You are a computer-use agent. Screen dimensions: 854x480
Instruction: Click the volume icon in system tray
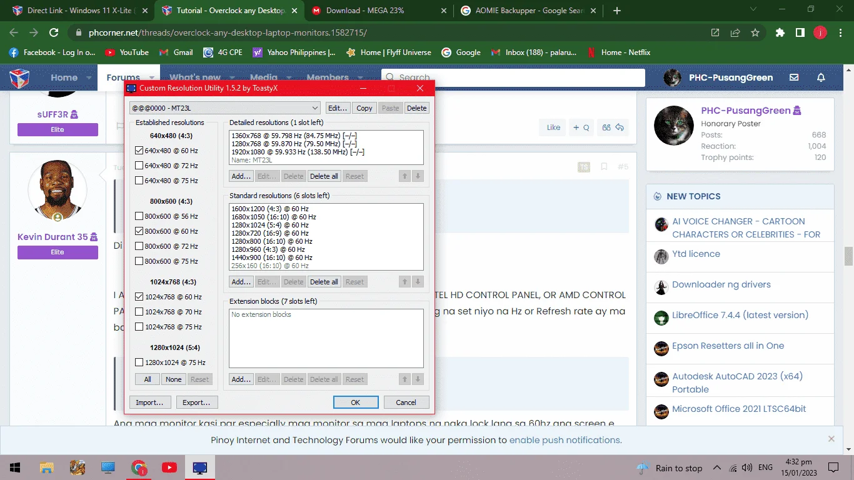tap(746, 467)
